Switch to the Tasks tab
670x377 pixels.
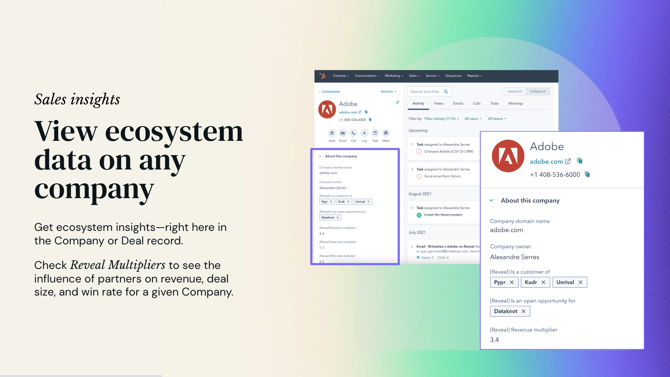[495, 104]
